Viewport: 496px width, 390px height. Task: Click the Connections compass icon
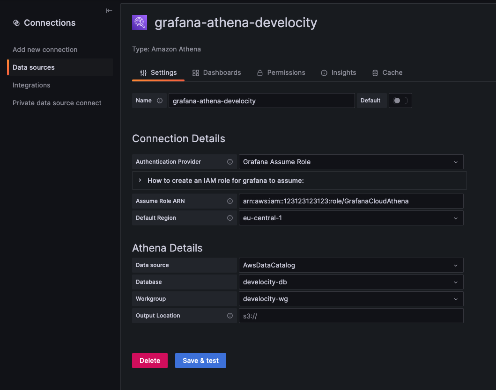coord(17,22)
